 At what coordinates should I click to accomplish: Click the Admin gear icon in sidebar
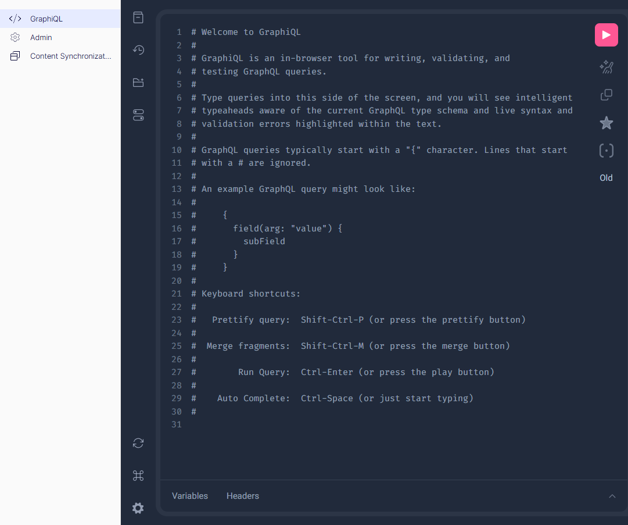(x=15, y=37)
